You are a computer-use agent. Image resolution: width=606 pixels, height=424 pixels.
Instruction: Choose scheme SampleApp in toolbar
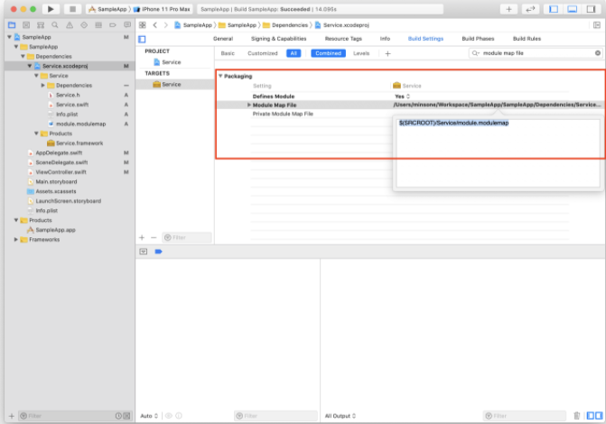click(x=108, y=9)
